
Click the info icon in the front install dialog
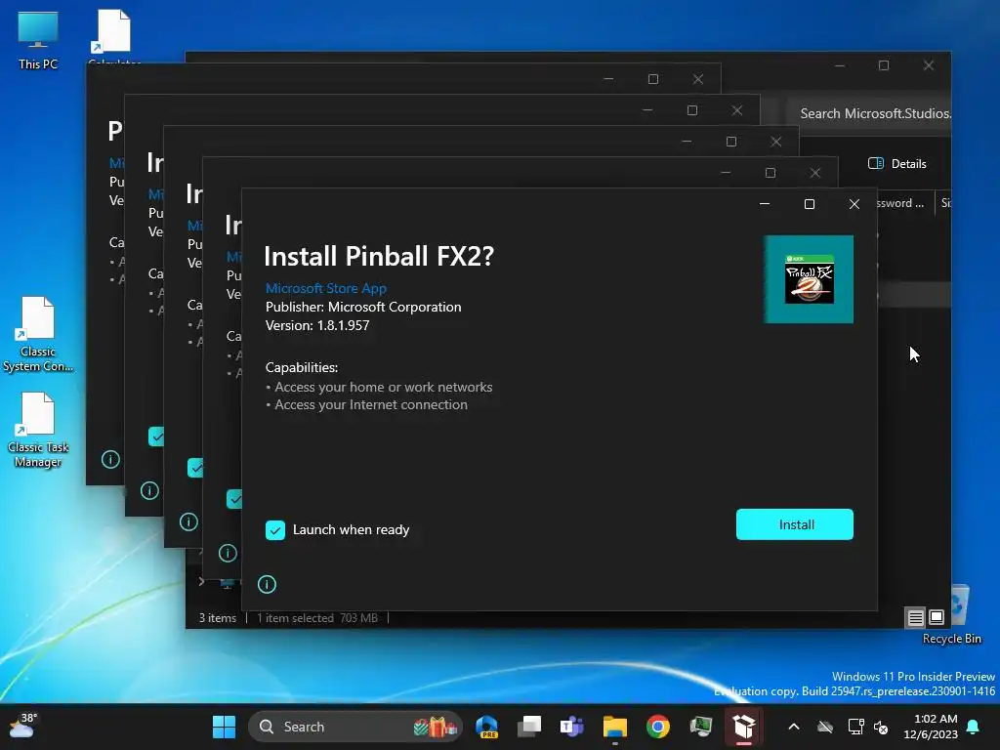tap(267, 584)
